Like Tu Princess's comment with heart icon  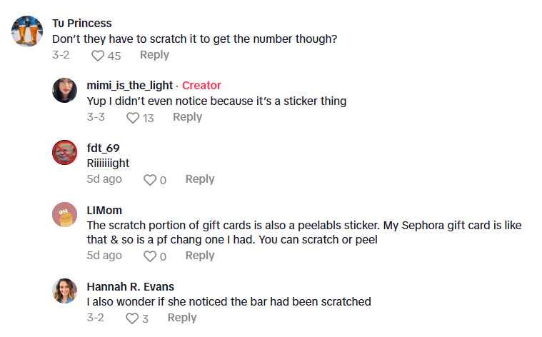pyautogui.click(x=98, y=56)
